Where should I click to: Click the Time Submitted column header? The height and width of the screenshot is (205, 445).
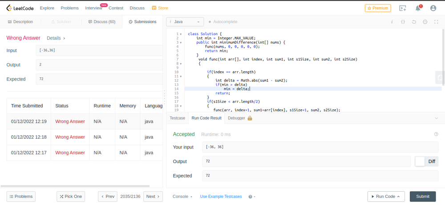point(27,106)
